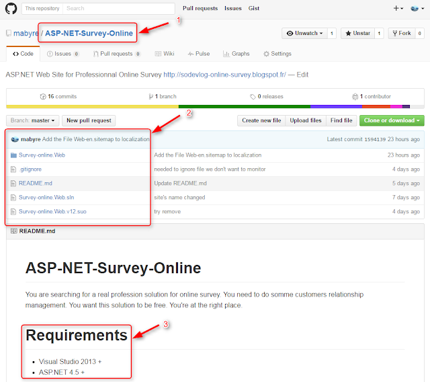Image resolution: width=430 pixels, height=382 pixels.
Task: Open the Pull requests repository tab
Action: click(x=116, y=54)
